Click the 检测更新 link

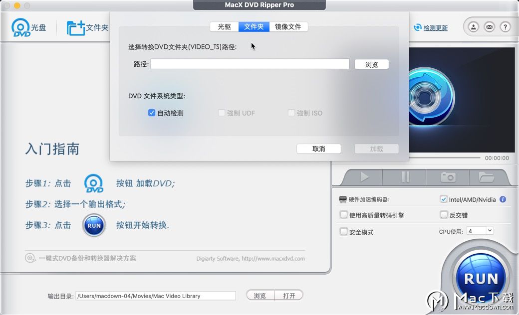[436, 28]
